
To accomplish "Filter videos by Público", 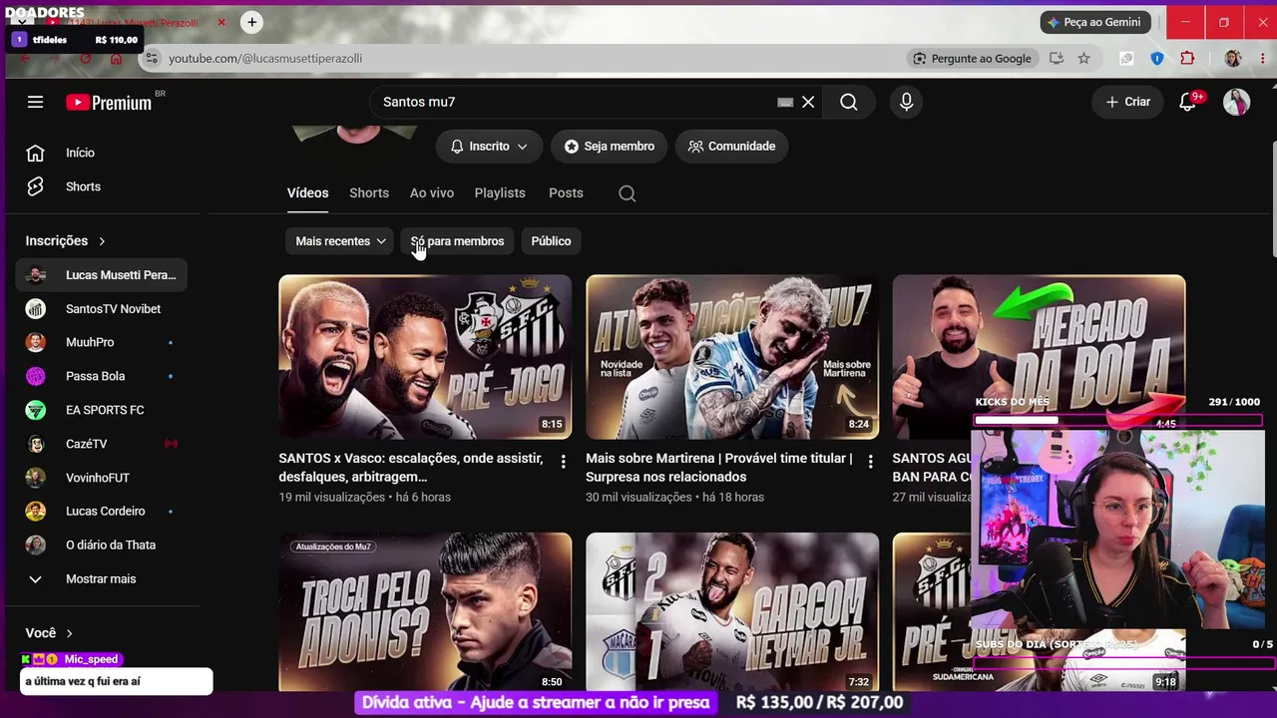I will coord(551,241).
